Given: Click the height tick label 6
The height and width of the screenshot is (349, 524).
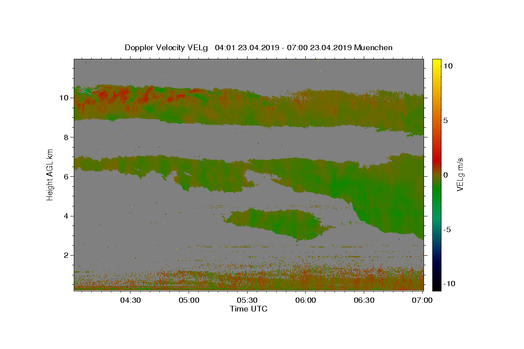Looking at the screenshot, I should coord(67,176).
